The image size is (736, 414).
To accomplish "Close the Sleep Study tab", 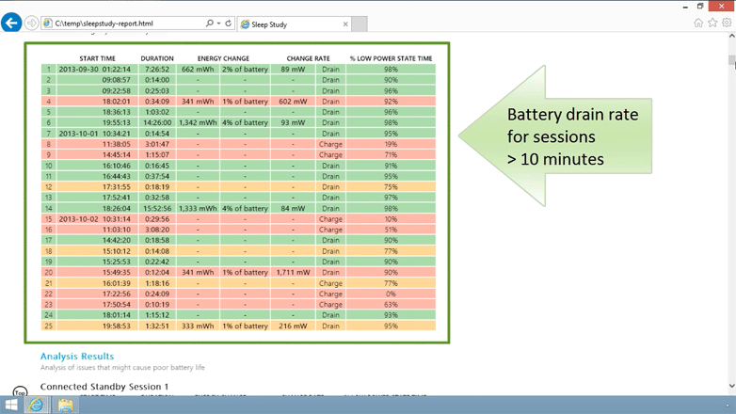I will click(344, 24).
